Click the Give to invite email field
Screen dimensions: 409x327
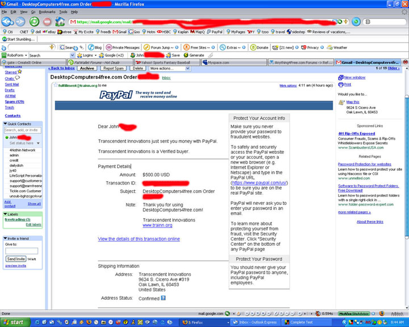tap(22, 251)
